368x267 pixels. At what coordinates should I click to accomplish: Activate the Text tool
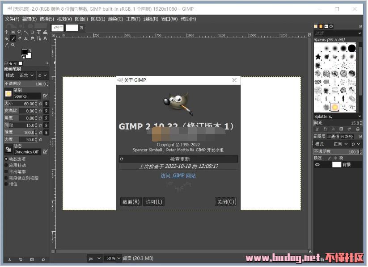coord(45,38)
